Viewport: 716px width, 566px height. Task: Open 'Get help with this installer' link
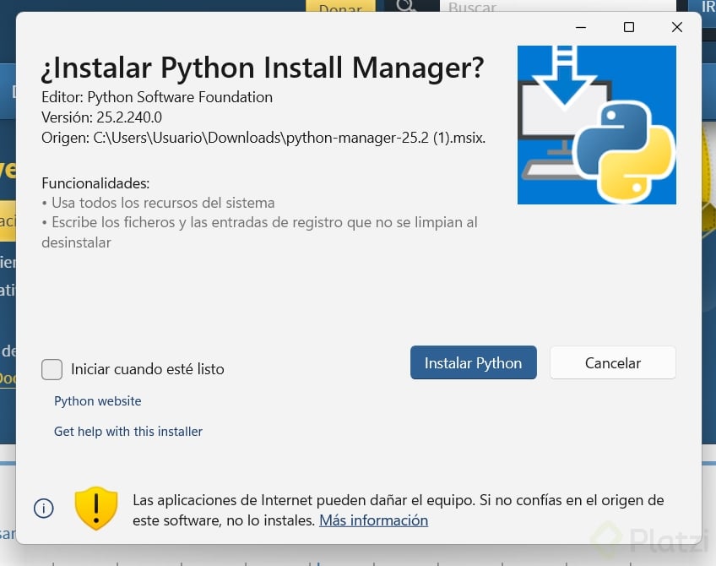point(128,432)
